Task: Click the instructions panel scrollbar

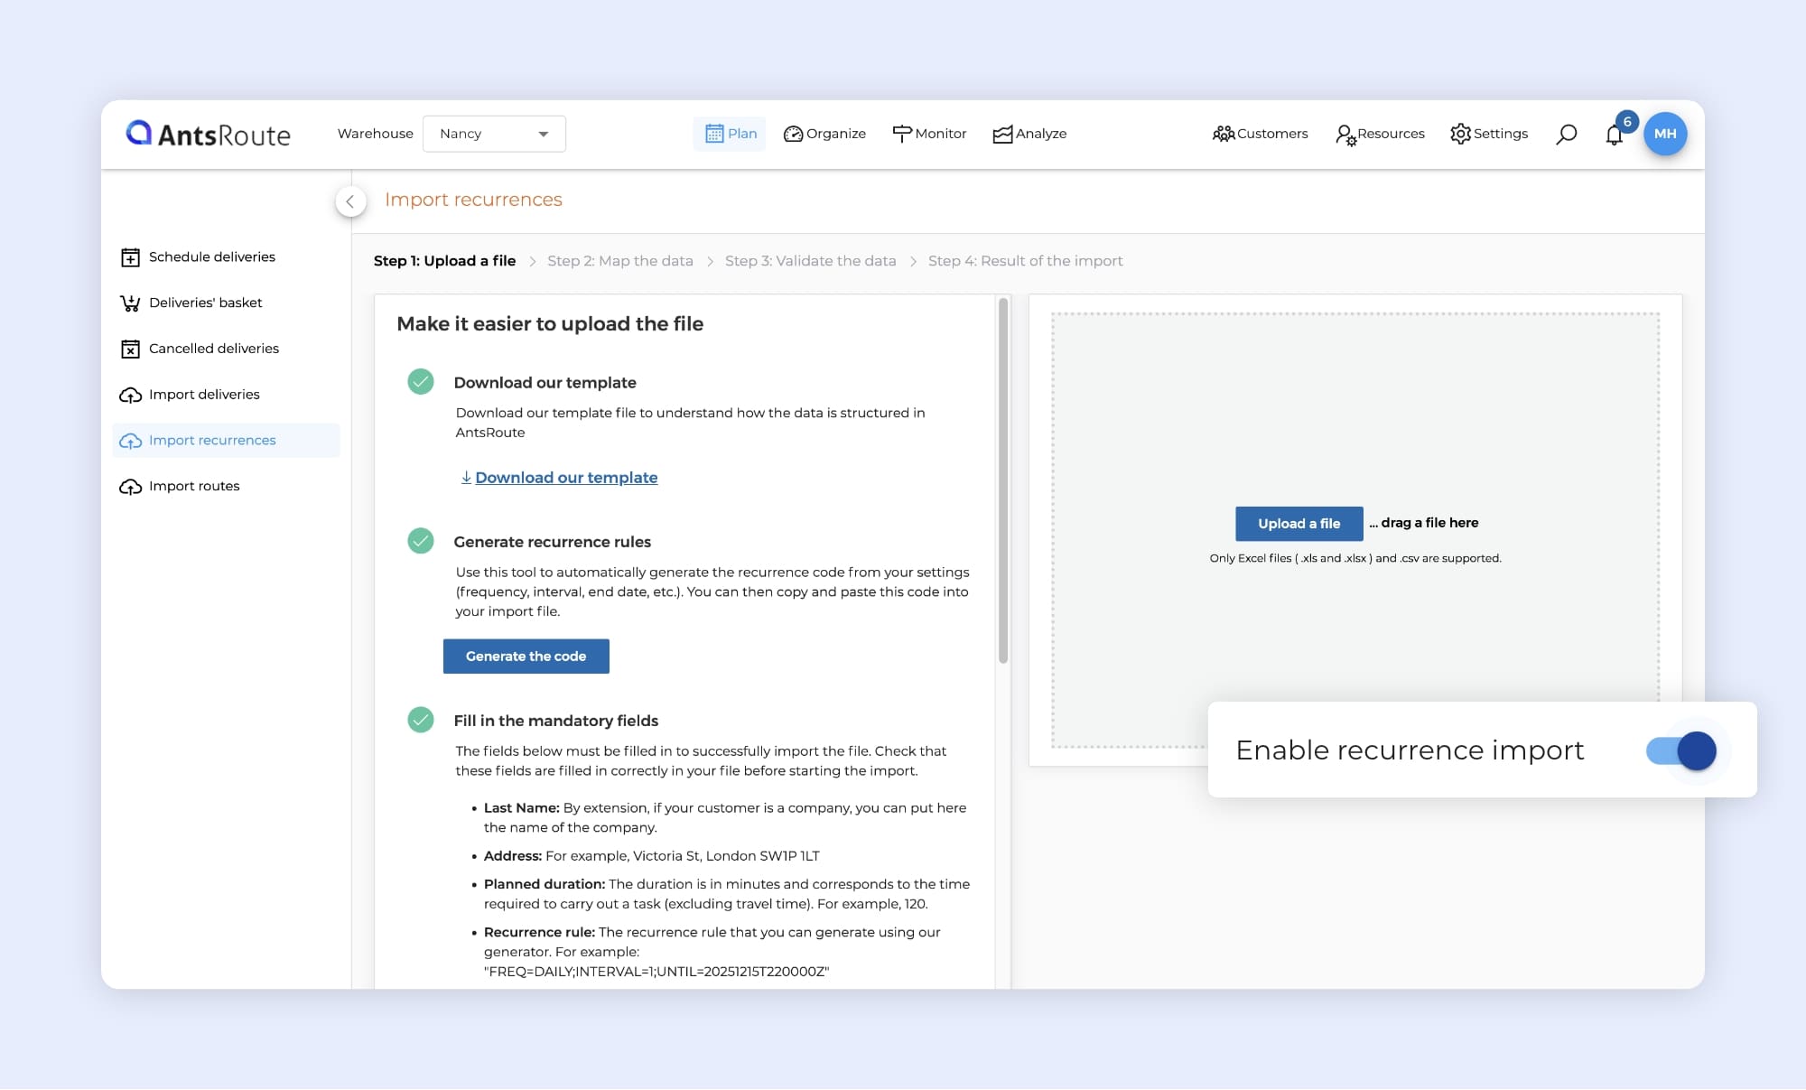Action: point(1002,480)
